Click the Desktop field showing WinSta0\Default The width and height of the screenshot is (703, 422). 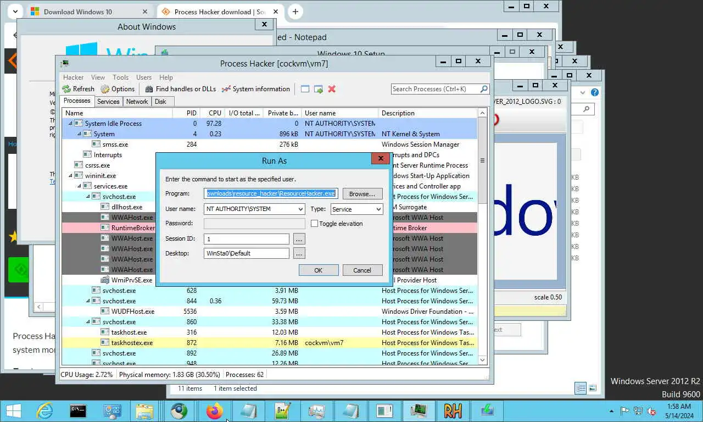(x=247, y=253)
